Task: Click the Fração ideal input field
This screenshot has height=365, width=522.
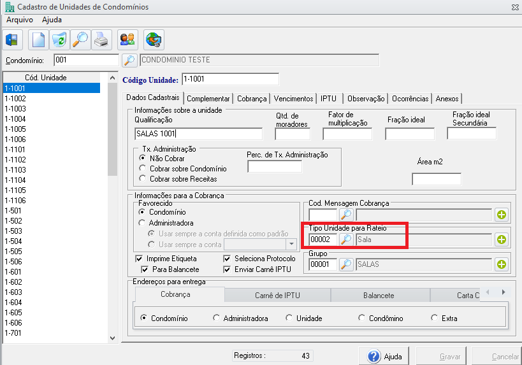Action: (410, 134)
